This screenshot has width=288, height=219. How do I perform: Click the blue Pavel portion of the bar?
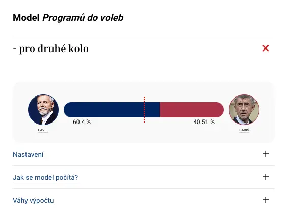pyautogui.click(x=112, y=110)
